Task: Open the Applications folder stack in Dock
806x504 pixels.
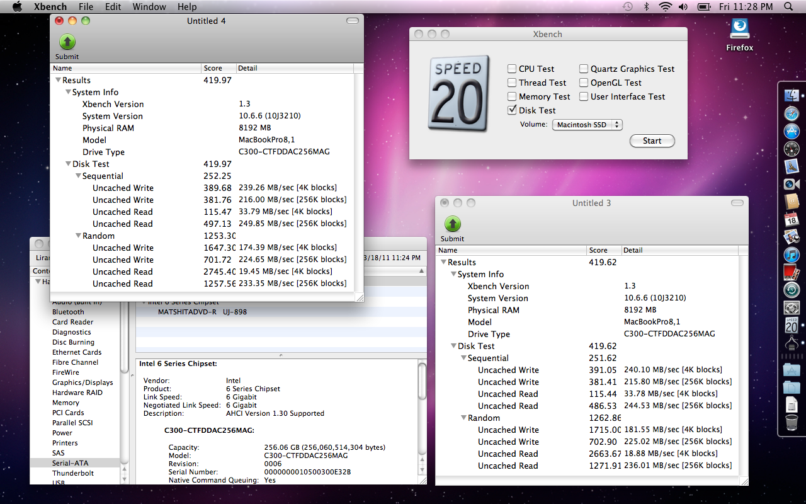Action: [x=792, y=369]
